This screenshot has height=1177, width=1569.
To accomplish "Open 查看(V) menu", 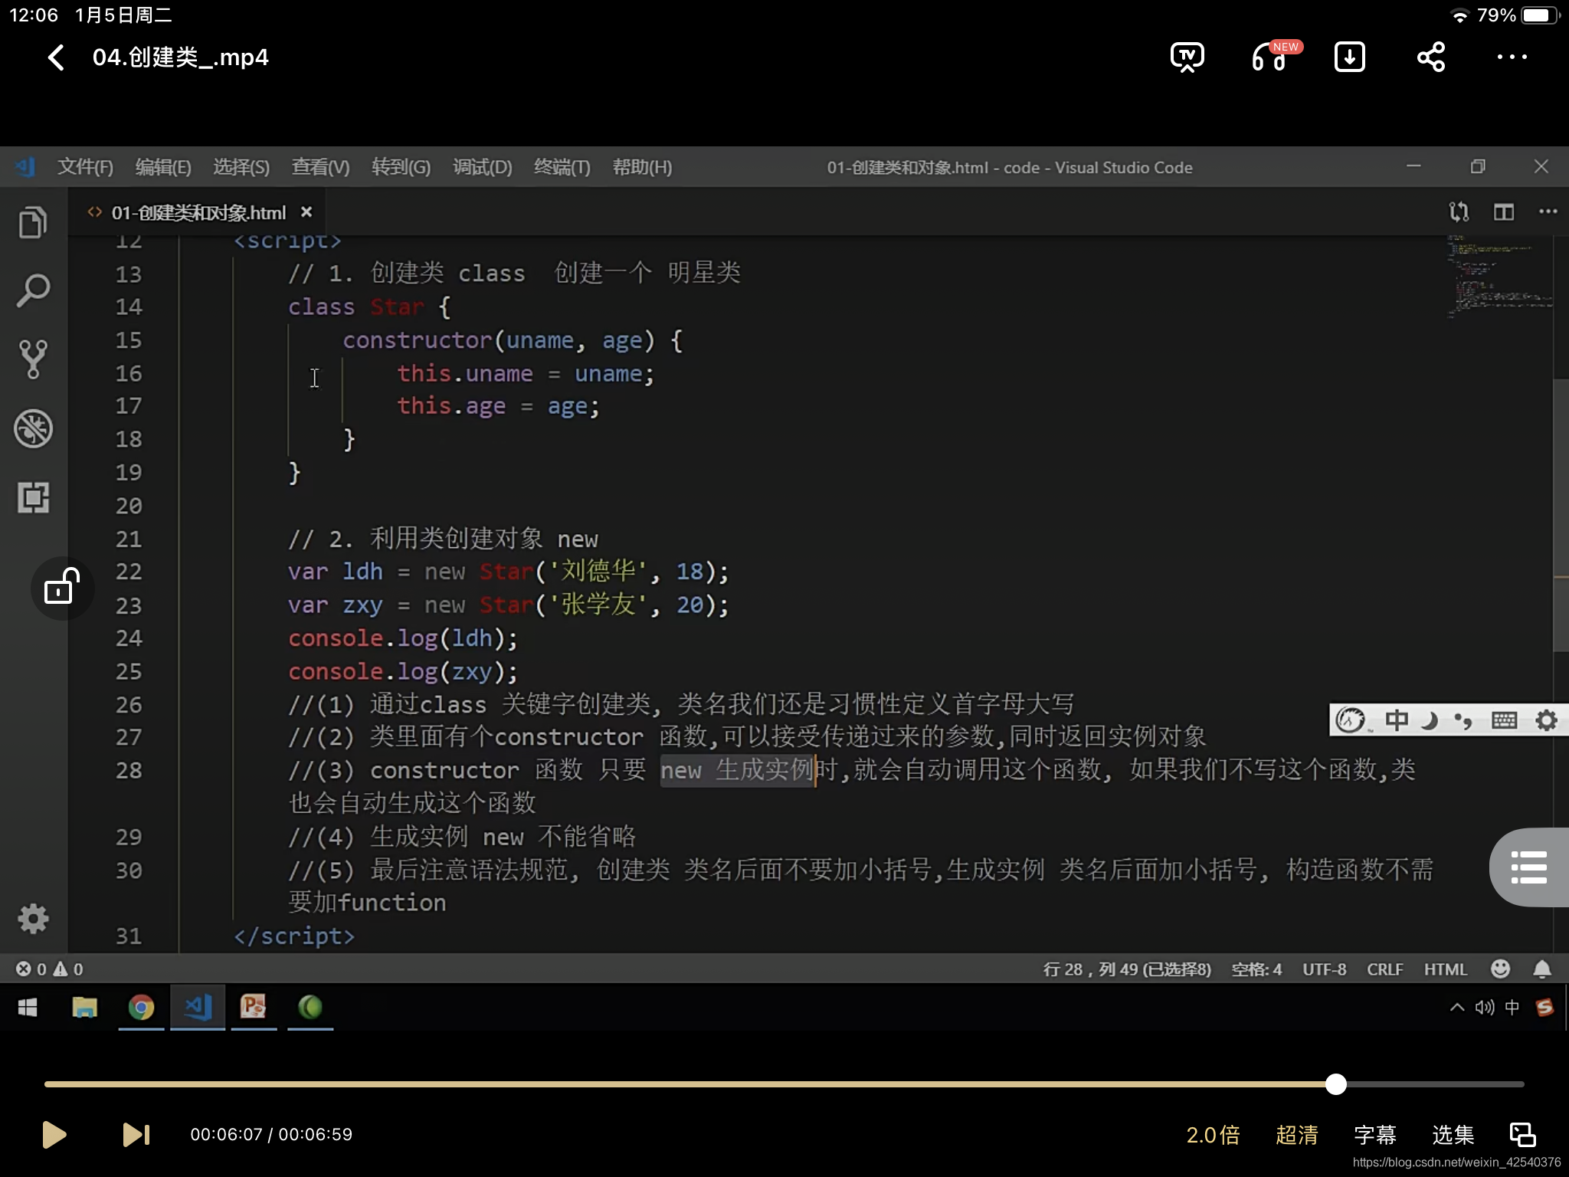I will coord(320,167).
